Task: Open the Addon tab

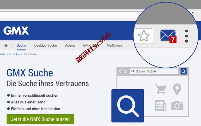Action: click(x=70, y=45)
